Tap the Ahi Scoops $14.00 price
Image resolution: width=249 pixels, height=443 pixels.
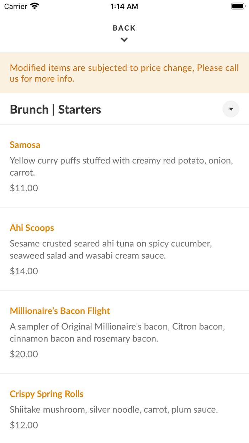tap(24, 271)
